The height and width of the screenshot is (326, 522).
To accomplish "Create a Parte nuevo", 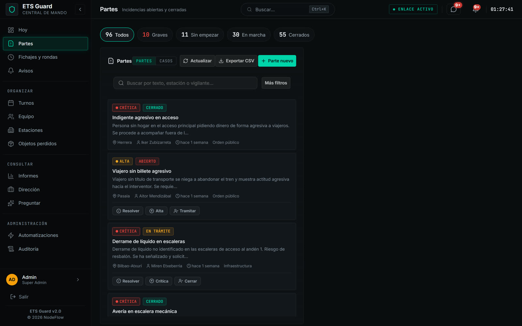I will pos(277,61).
